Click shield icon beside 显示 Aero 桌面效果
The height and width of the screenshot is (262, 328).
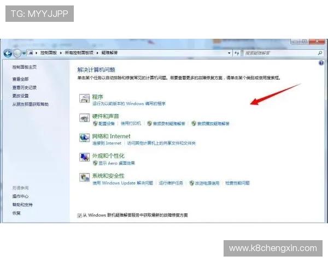coord(95,163)
